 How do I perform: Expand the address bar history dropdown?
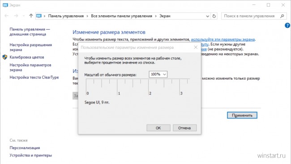[x=207, y=16]
